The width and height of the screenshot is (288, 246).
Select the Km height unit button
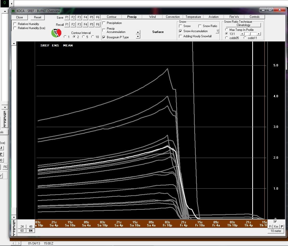click(276, 227)
